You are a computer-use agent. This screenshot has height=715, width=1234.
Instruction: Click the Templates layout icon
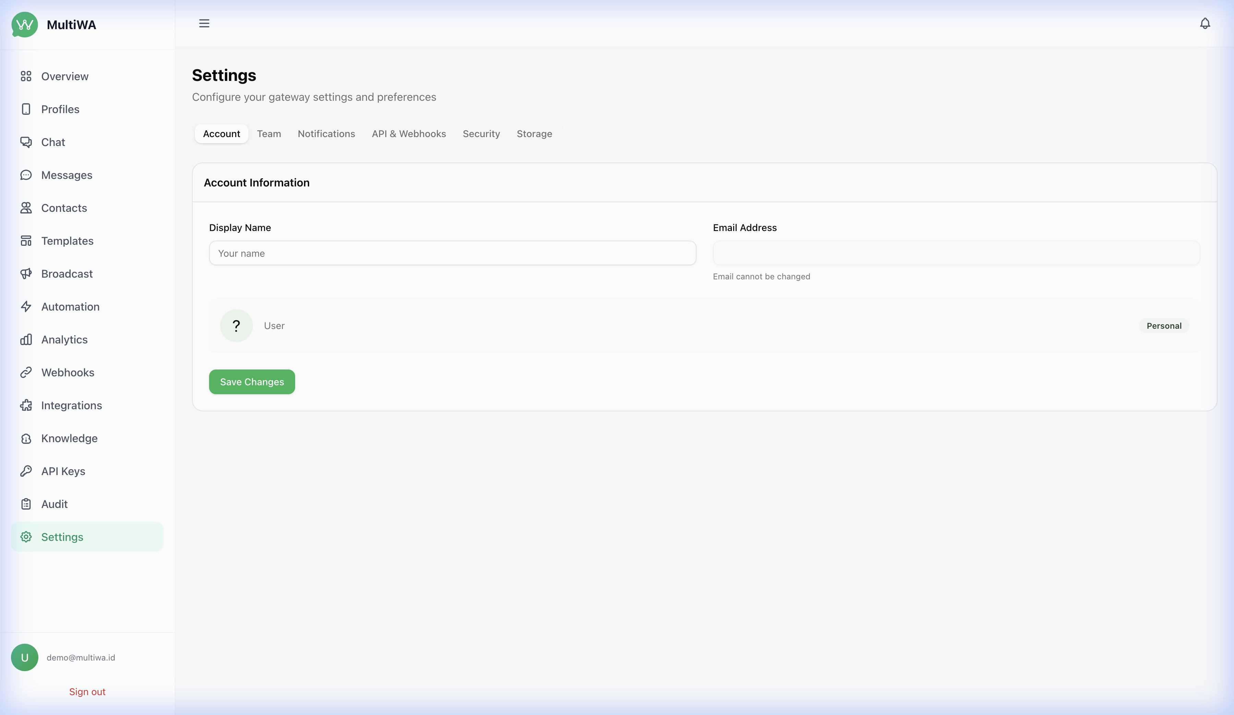coord(26,241)
